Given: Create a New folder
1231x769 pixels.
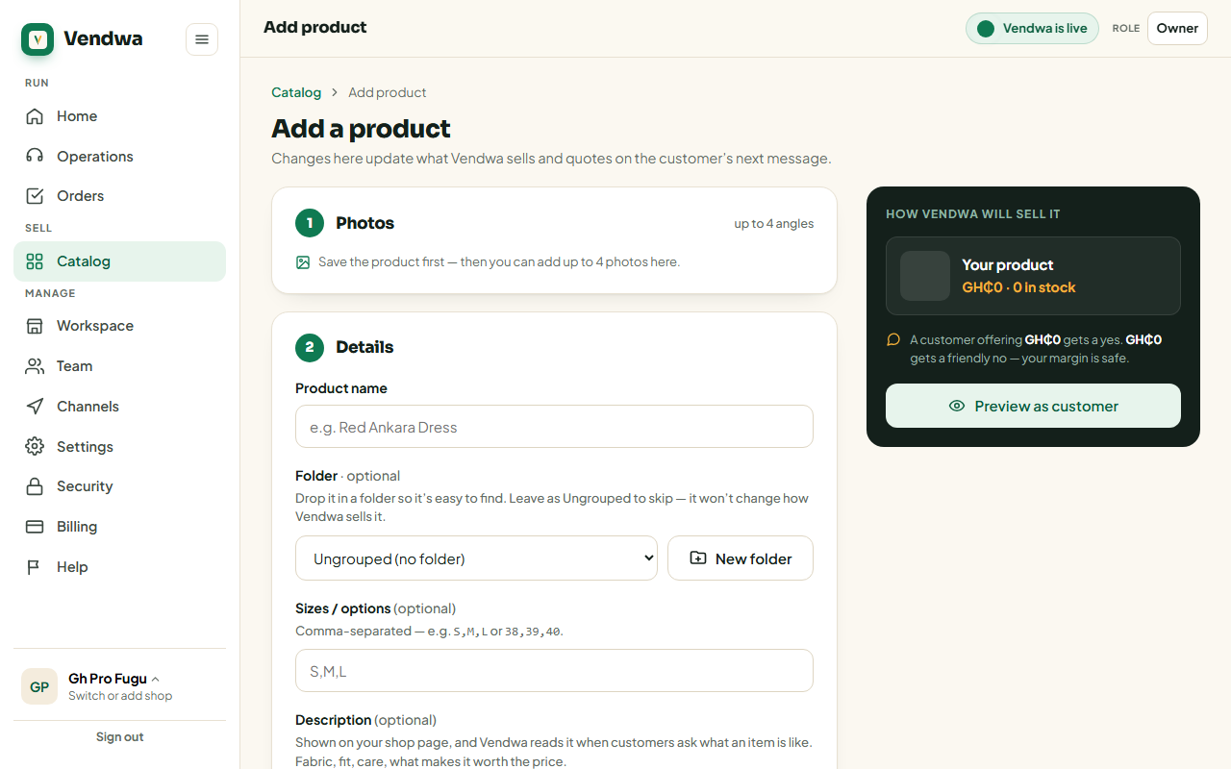Looking at the screenshot, I should pos(741,558).
